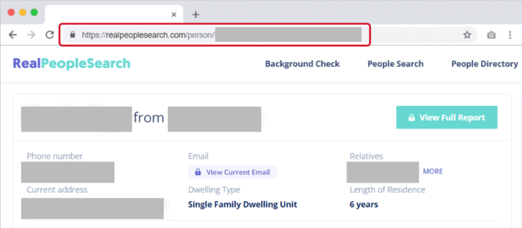
Task: Open a new tab with plus icon
Action: pyautogui.click(x=195, y=14)
